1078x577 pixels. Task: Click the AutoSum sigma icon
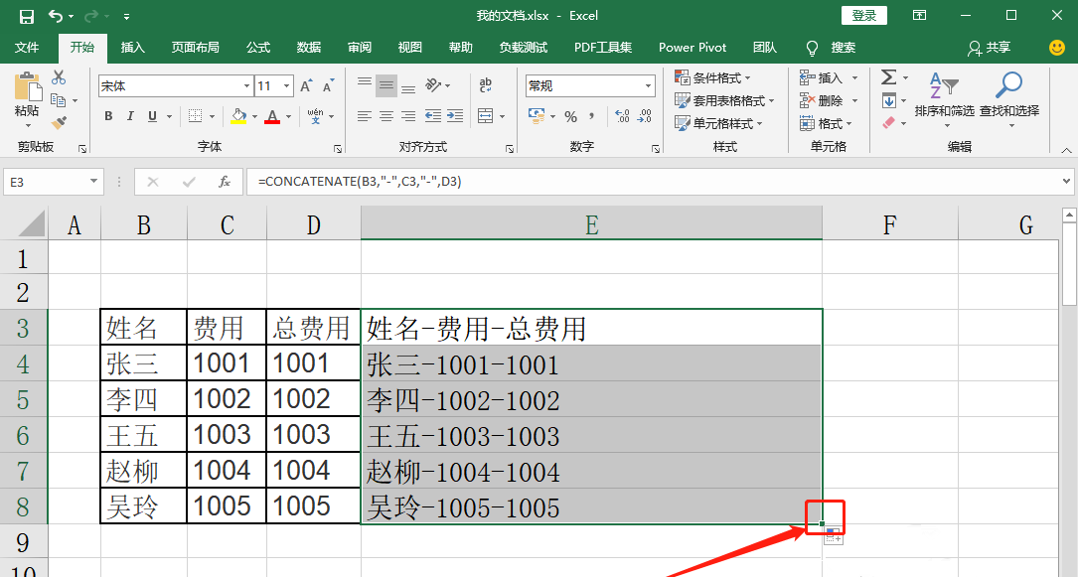[888, 77]
